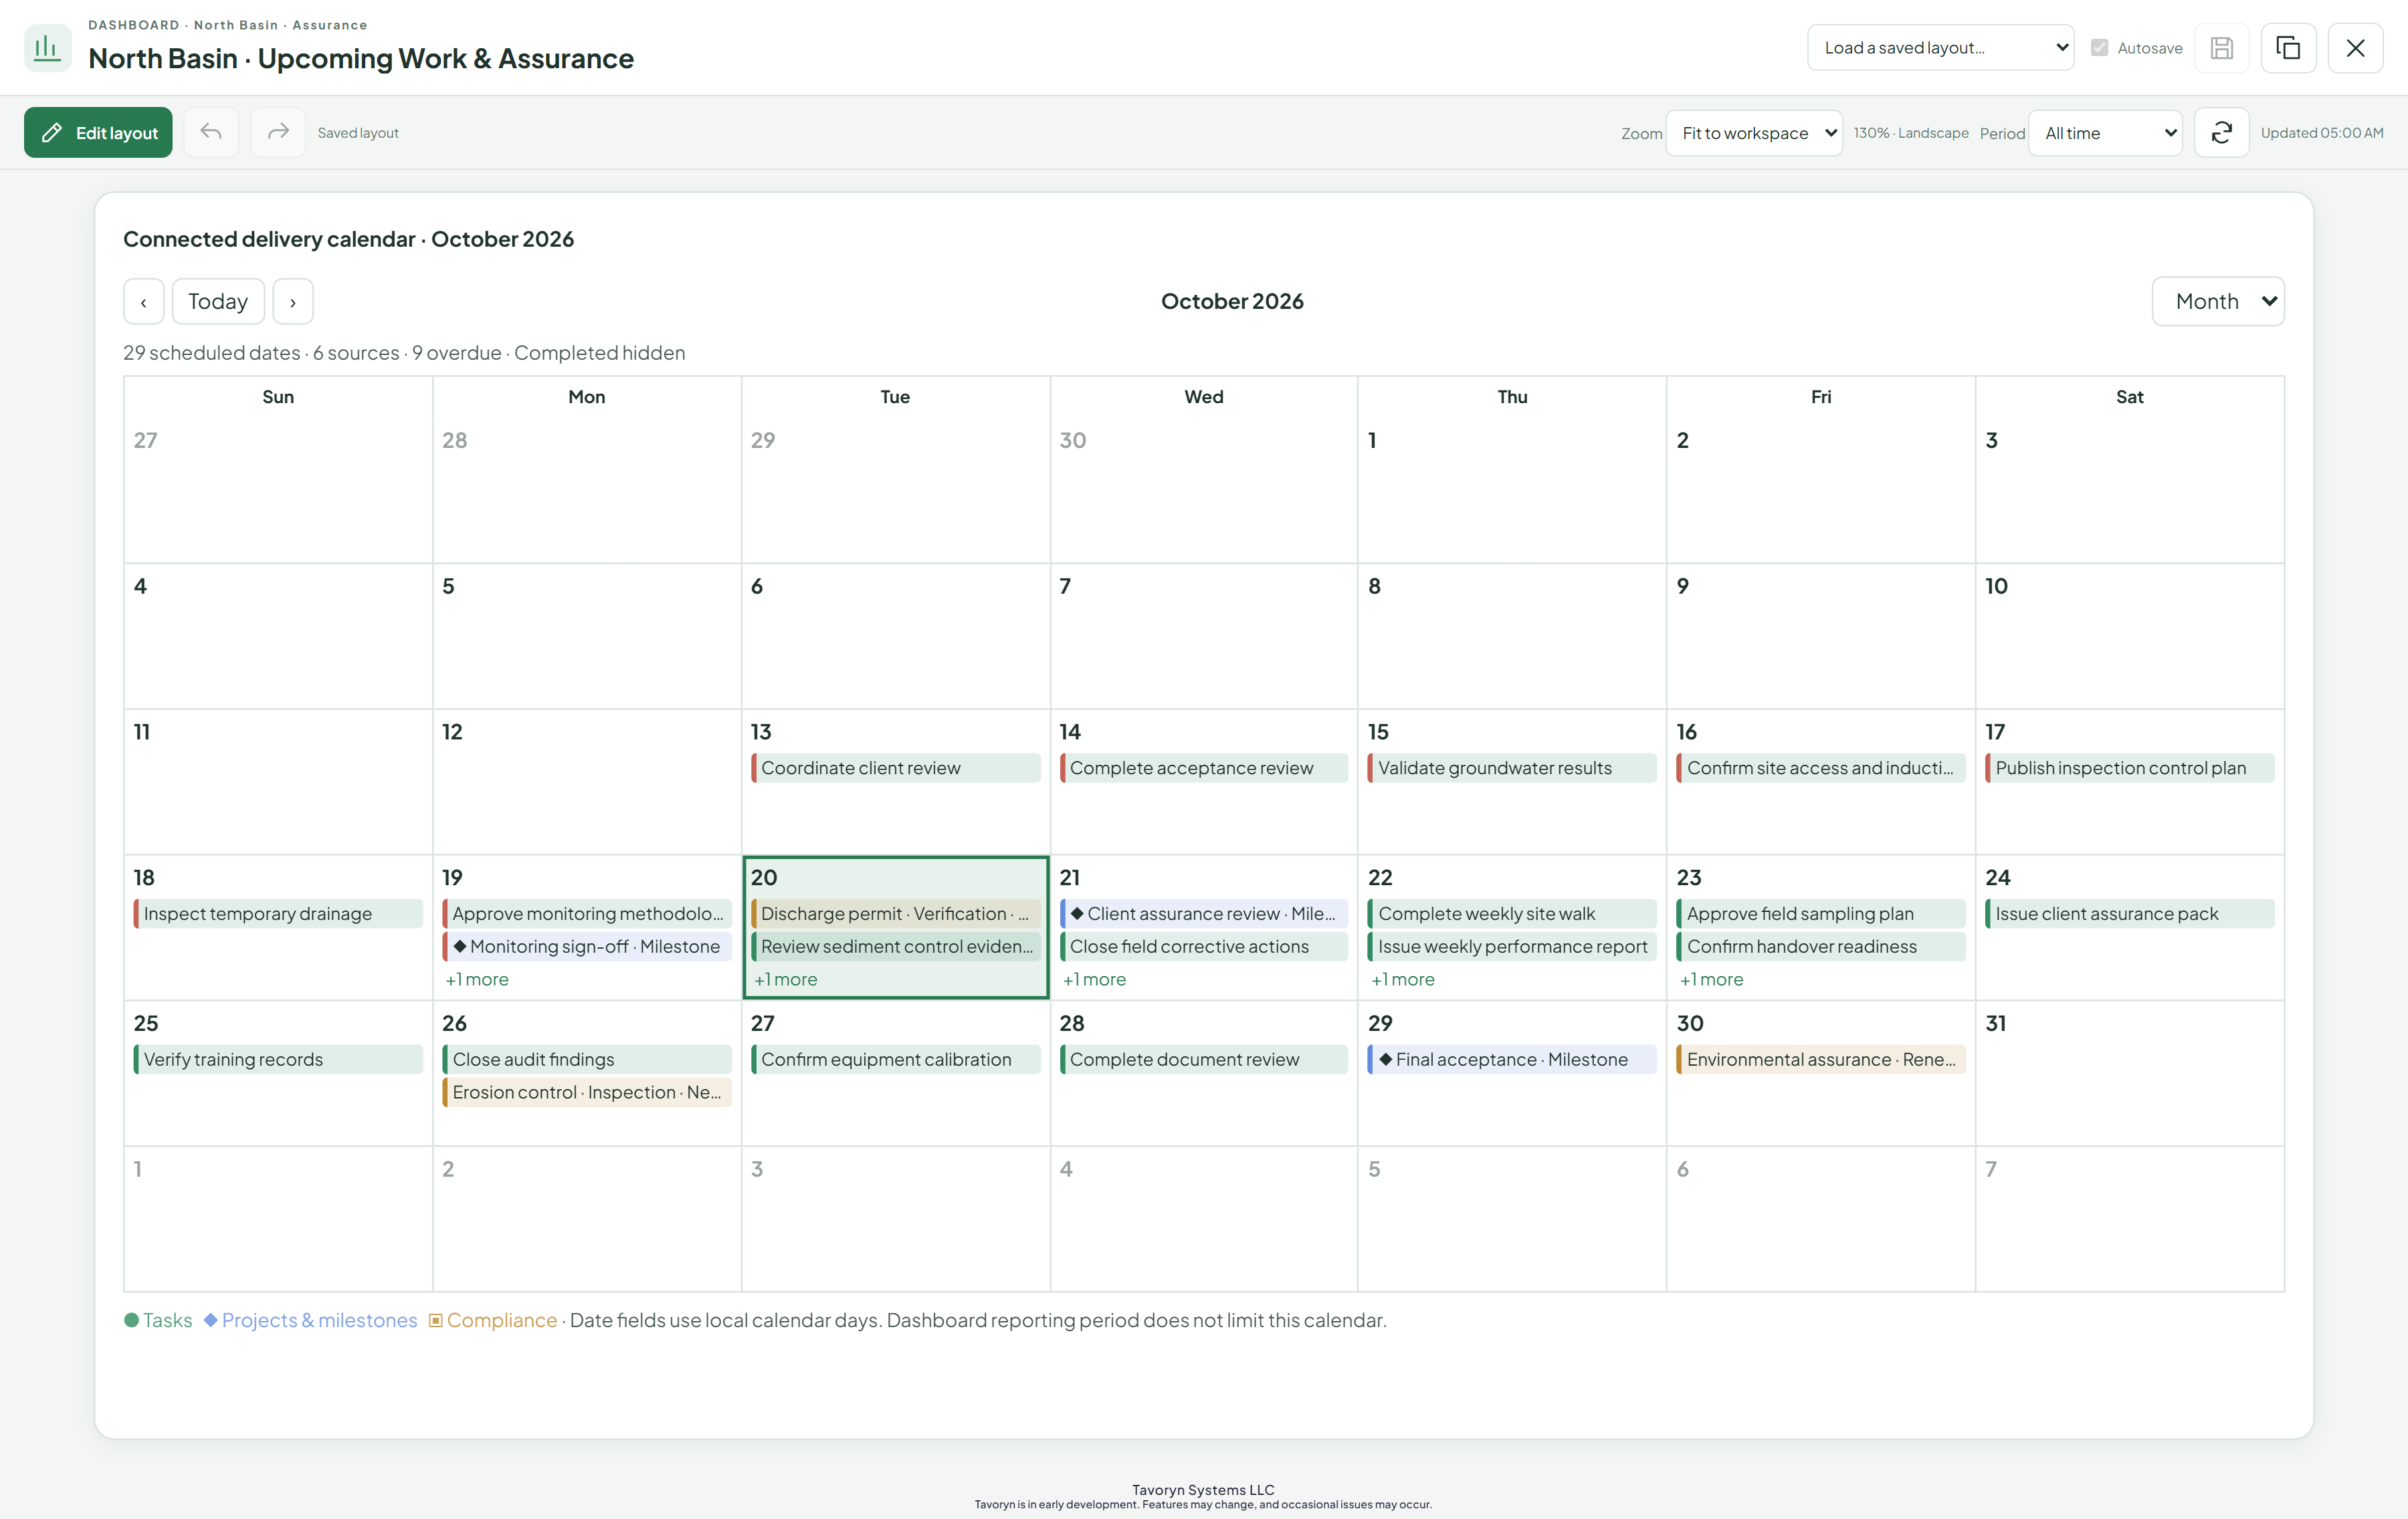The image size is (2408, 1519).
Task: Expand +1 more on October 19
Action: pyautogui.click(x=477, y=979)
